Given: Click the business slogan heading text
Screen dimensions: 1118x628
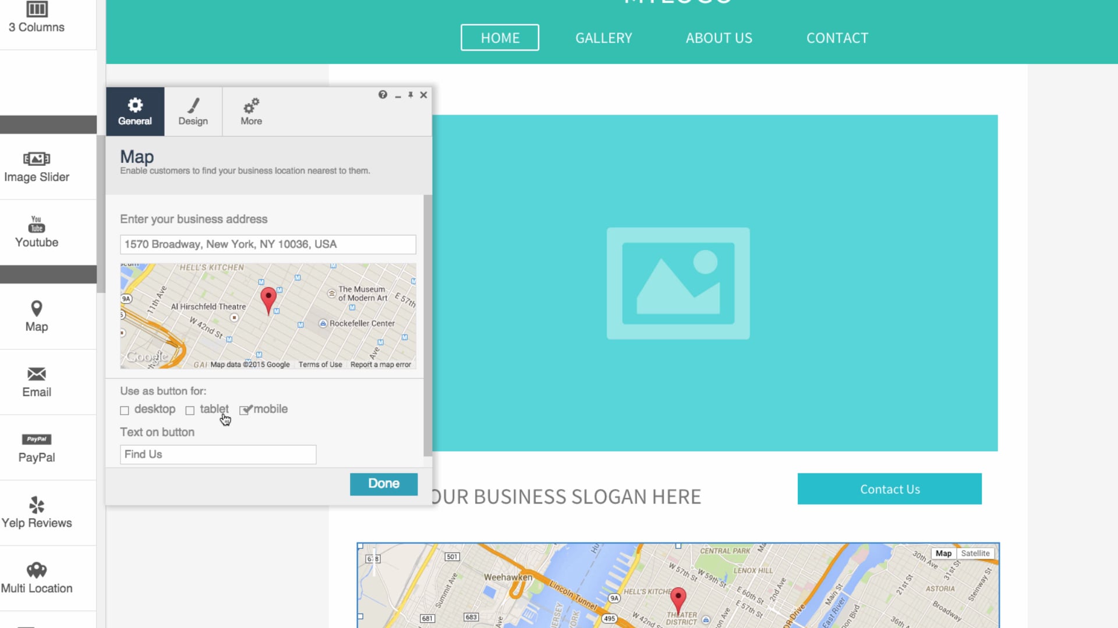Looking at the screenshot, I should tap(567, 497).
